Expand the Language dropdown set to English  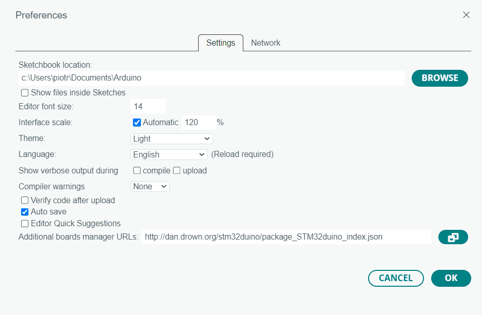169,154
